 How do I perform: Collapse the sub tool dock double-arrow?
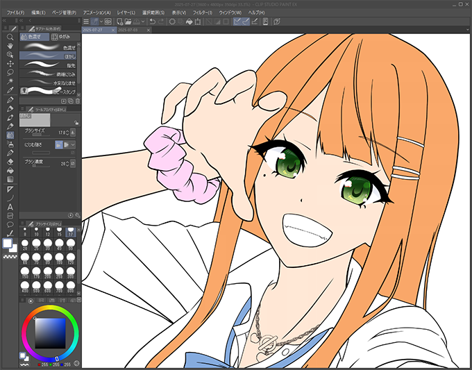point(22,20)
